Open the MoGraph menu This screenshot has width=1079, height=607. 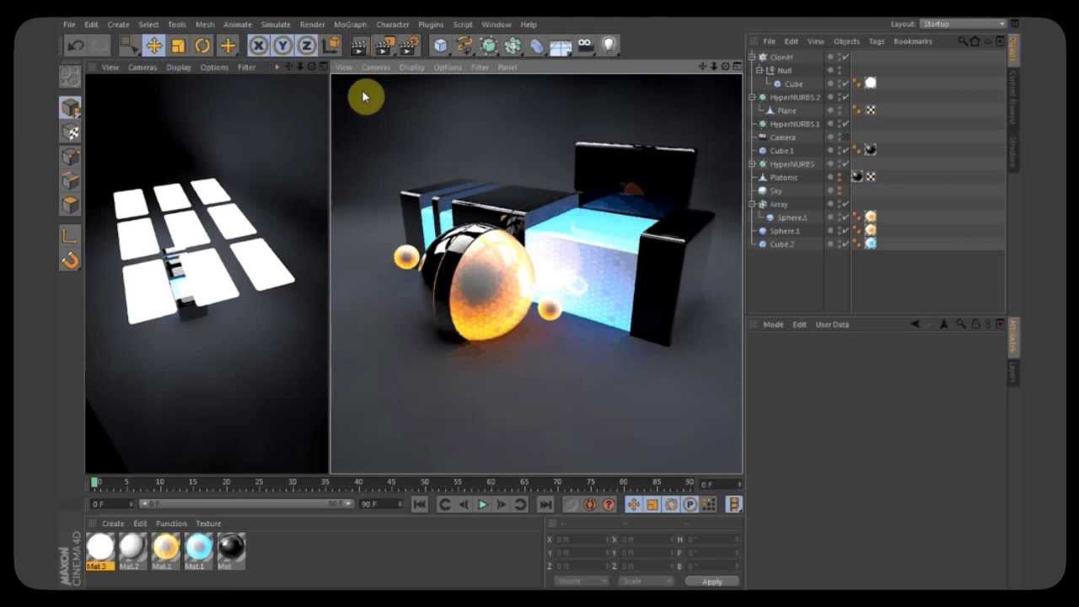tap(350, 24)
